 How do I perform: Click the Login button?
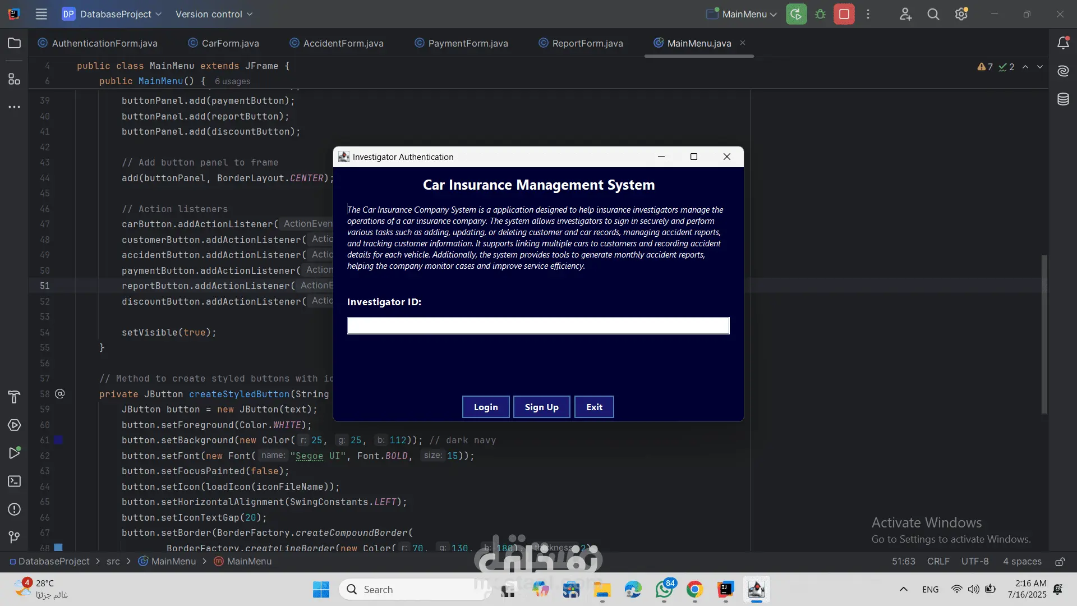tap(486, 407)
